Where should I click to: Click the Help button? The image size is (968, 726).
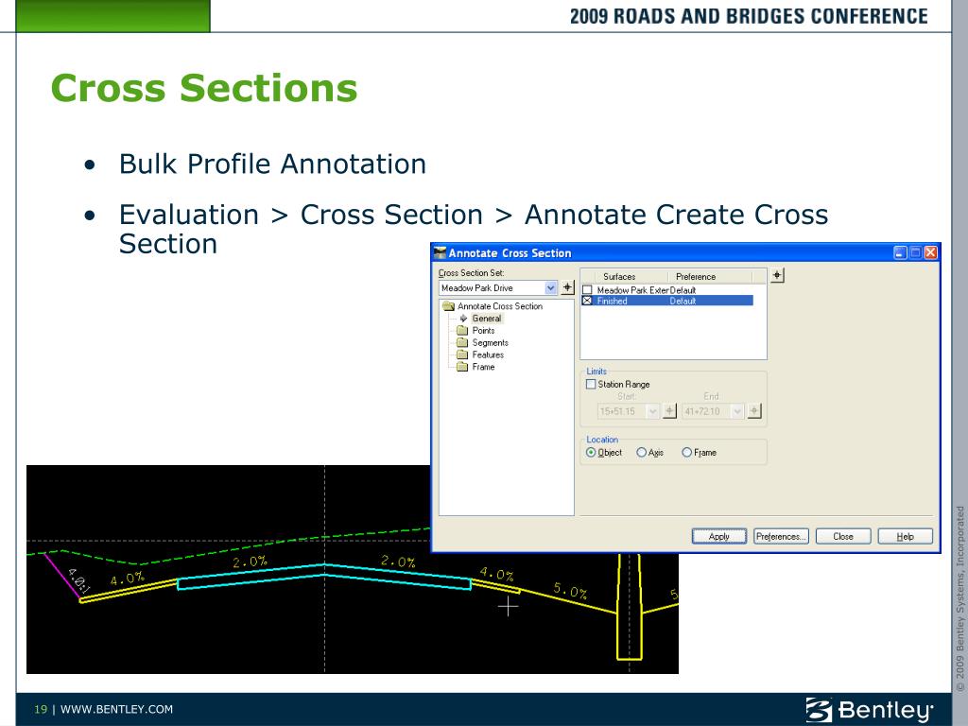point(905,537)
